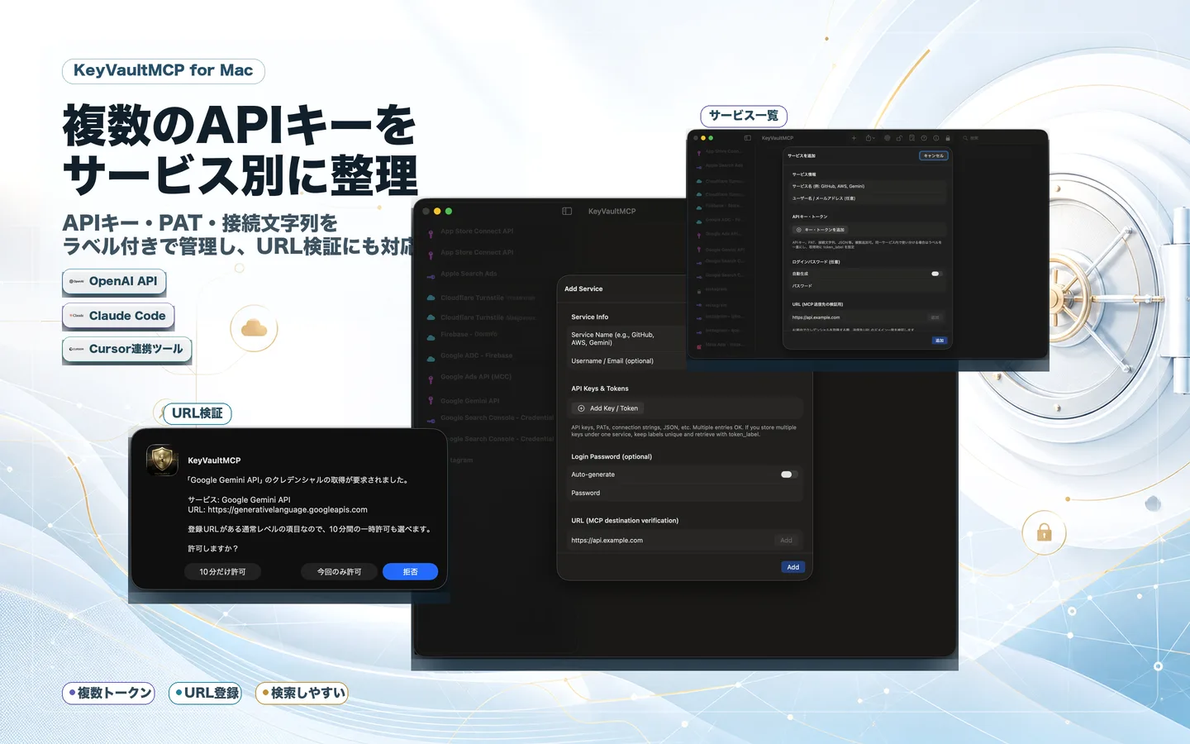Click key icon beside Google Gemini API, English window
Image resolution: width=1190 pixels, height=744 pixels.
coord(431,401)
